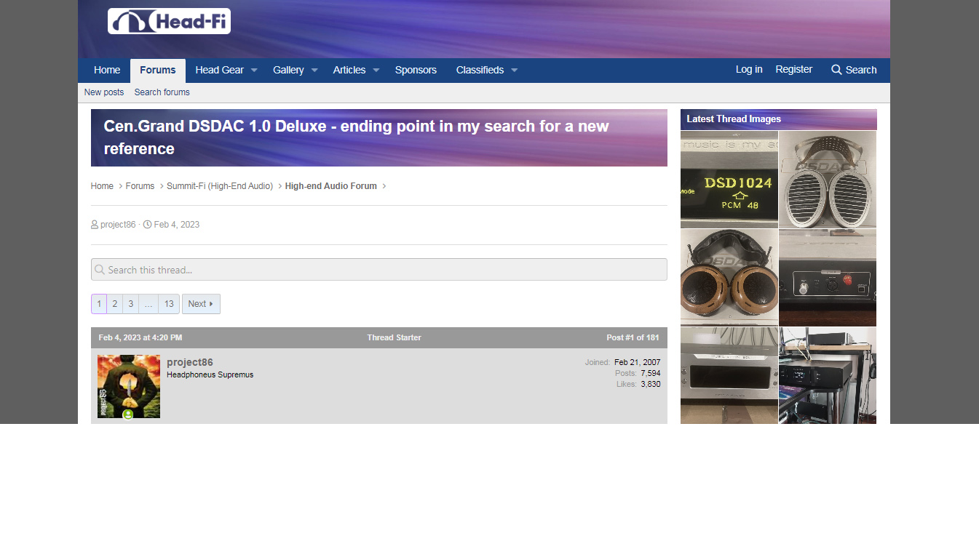The width and height of the screenshot is (979, 541).
Task: Open project86's avatar image
Action: (129, 386)
